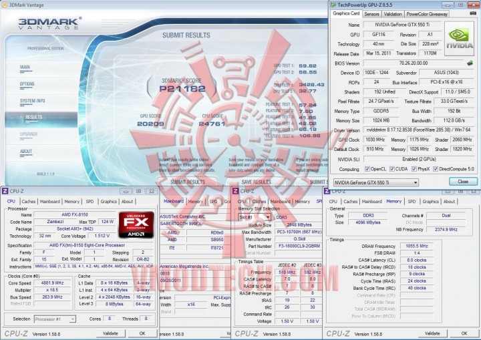
Task: Click the Core Voltage value 1.512 V
Action: tap(102, 236)
